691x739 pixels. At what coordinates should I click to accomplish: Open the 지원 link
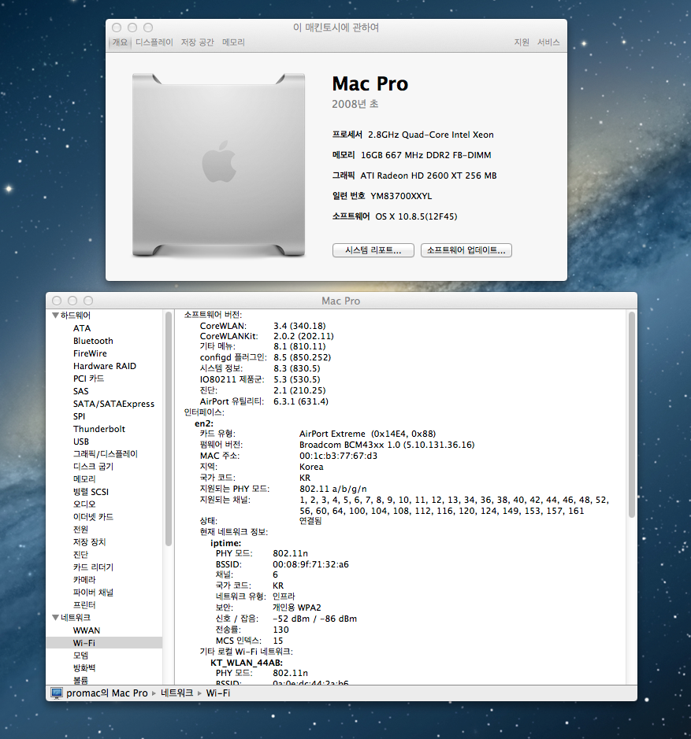[x=522, y=42]
